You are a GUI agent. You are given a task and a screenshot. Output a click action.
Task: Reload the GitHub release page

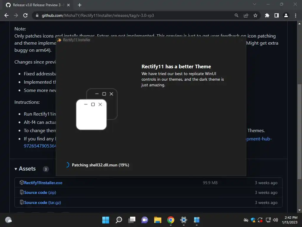25,15
